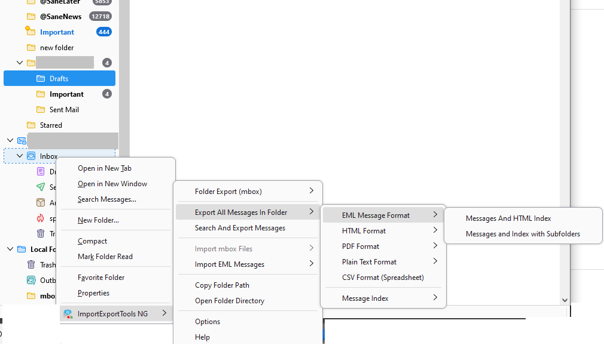604x345 pixels.
Task: Click the Inbox tray icon
Action: coord(31,156)
